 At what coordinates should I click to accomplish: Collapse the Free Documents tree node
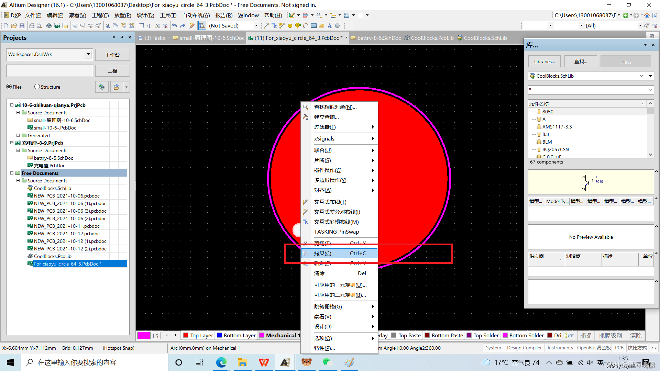[12, 173]
